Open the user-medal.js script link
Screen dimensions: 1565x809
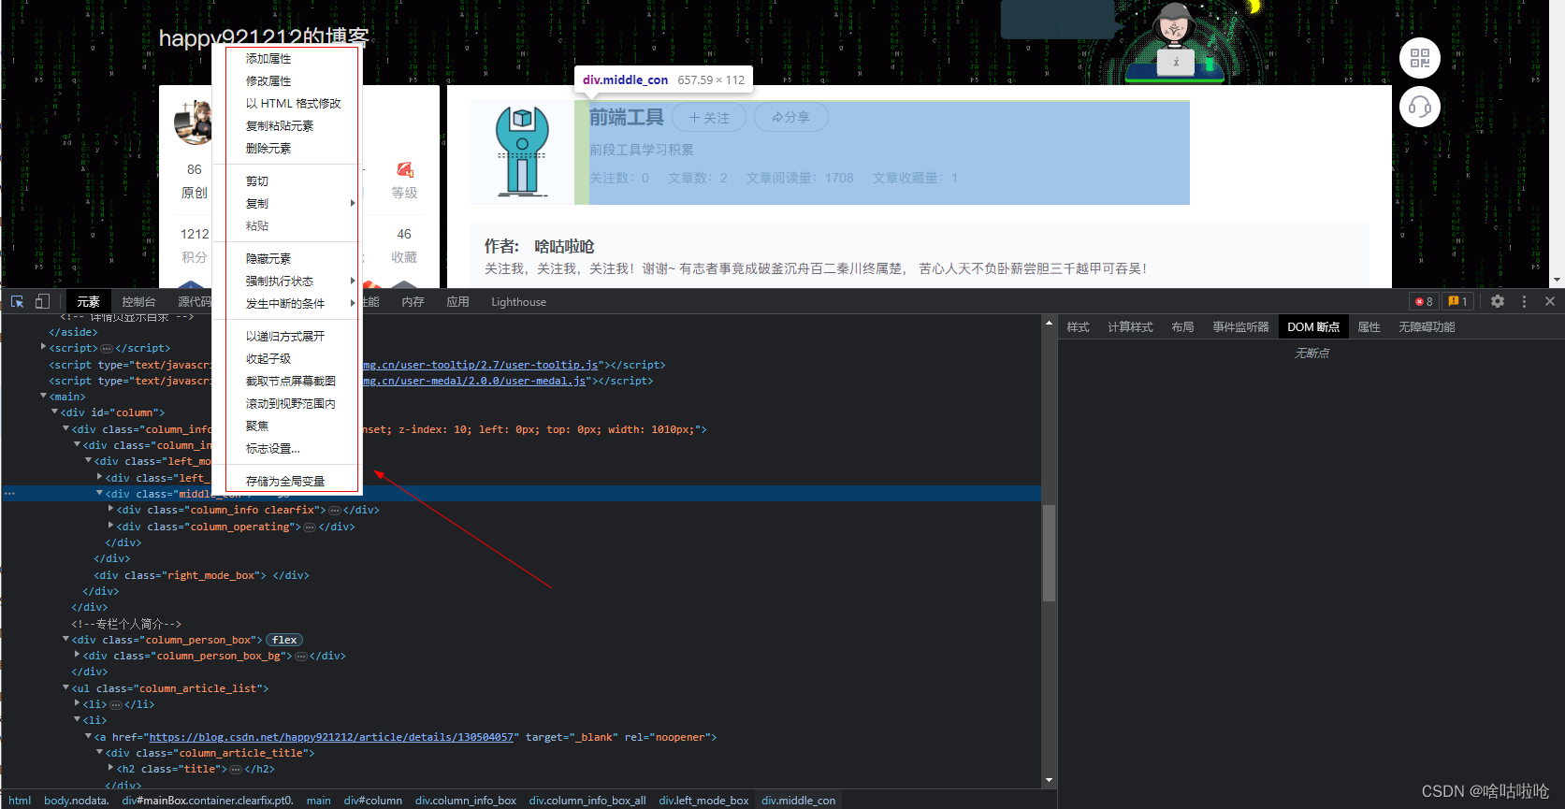tap(474, 381)
